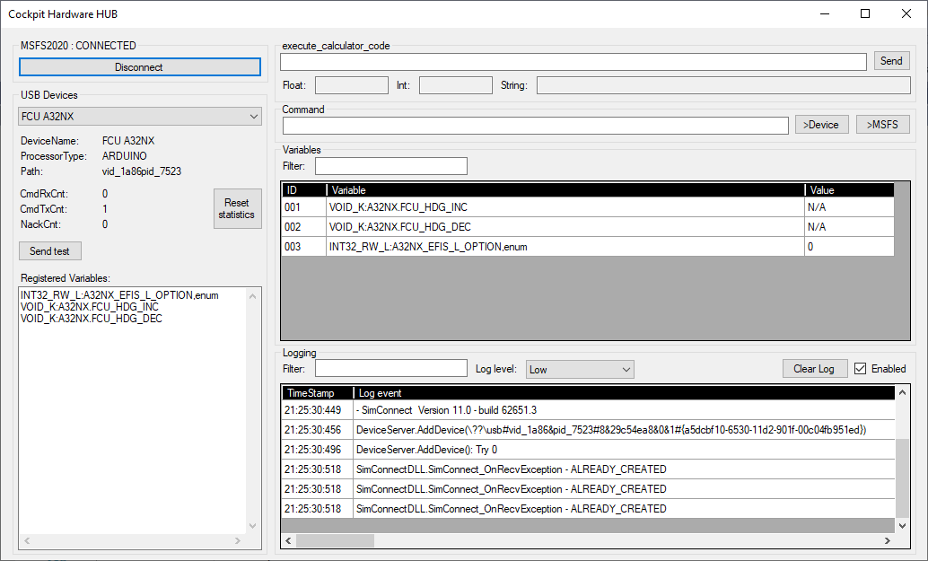This screenshot has height=561, width=928.
Task: Reset the command statistics
Action: tap(237, 208)
